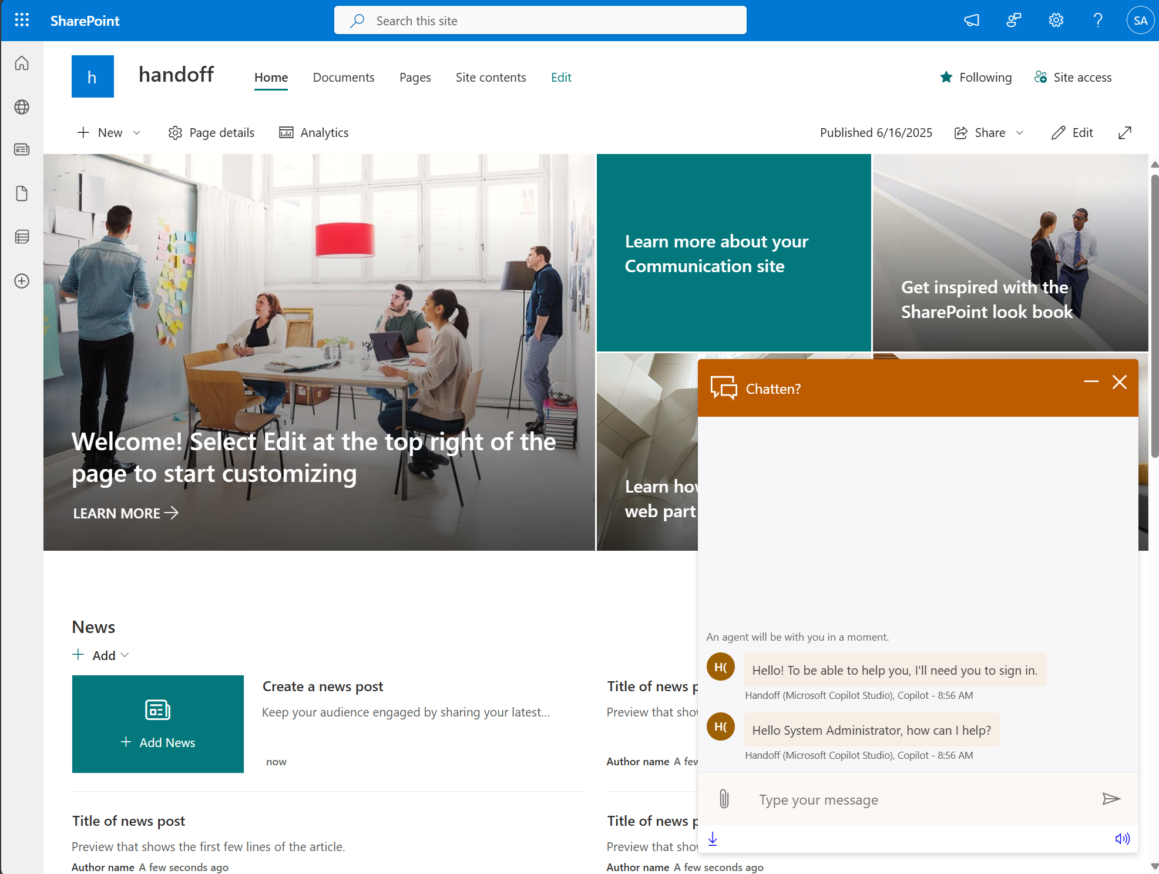This screenshot has height=874, width=1159.
Task: Focus the Search this site box
Action: (540, 21)
